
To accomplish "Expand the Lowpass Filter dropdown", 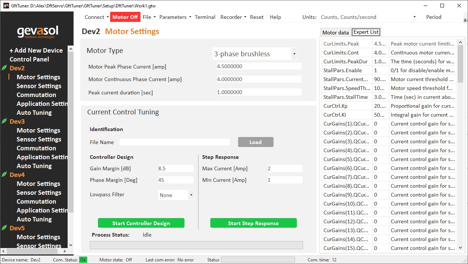I will 176,195.
